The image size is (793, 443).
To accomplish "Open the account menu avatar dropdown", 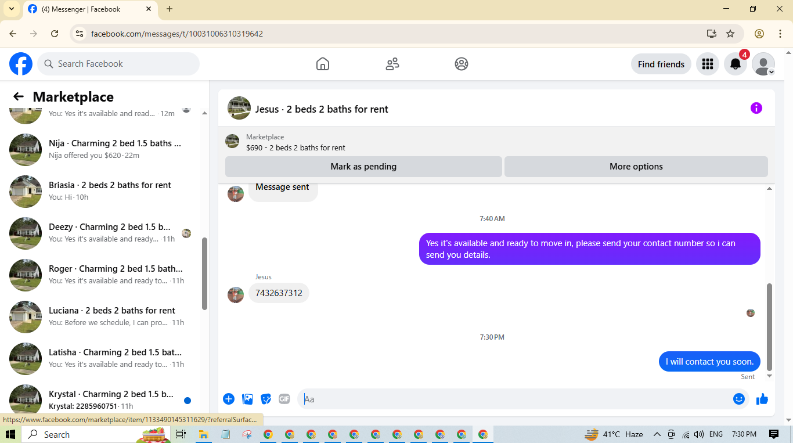I will [x=763, y=64].
